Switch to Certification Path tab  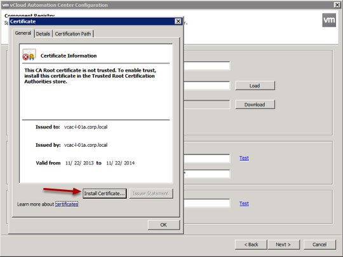73,34
